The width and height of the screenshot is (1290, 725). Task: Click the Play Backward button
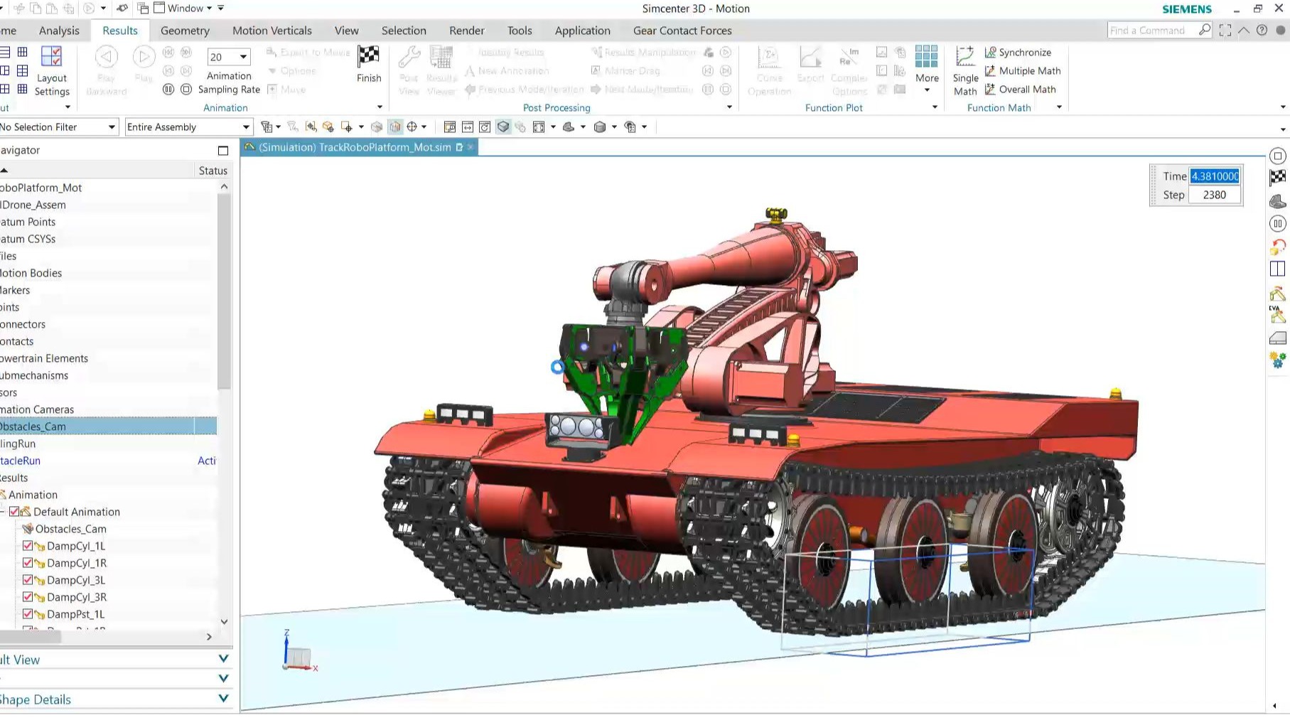pyautogui.click(x=107, y=57)
